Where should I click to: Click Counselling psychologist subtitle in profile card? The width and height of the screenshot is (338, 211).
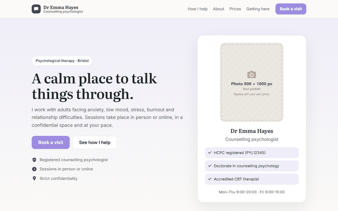251,139
